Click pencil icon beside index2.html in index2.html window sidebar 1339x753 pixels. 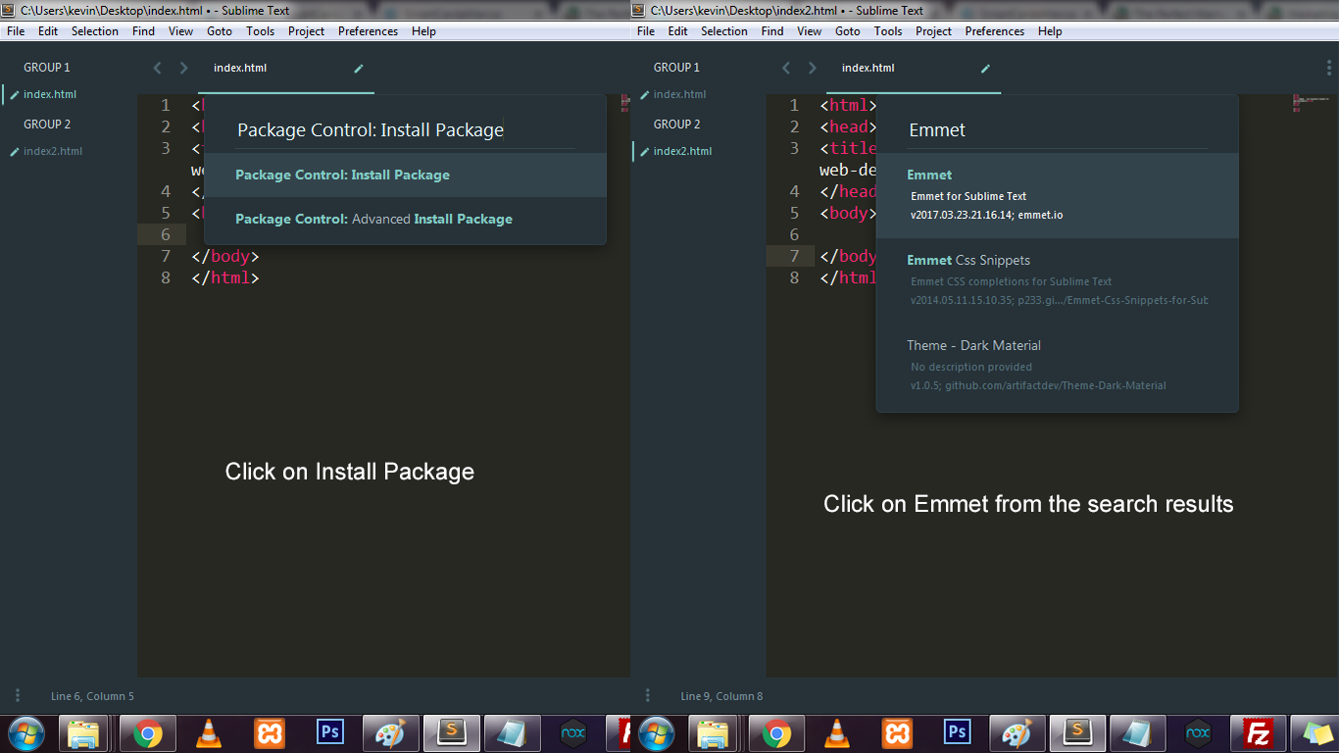click(644, 152)
